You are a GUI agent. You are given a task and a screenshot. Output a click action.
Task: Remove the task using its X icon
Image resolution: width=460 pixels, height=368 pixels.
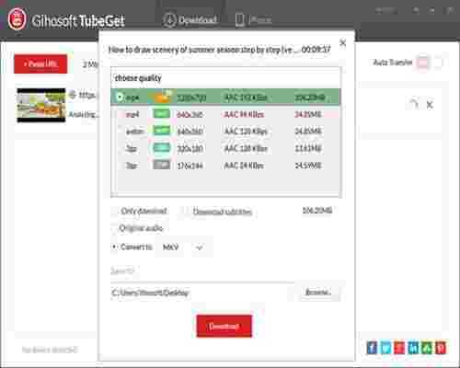point(430,105)
